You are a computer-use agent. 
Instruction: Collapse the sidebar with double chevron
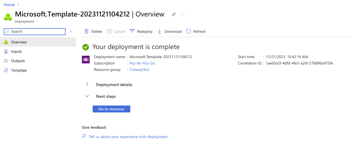(71, 32)
